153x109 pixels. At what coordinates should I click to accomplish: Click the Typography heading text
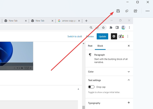click(x=94, y=103)
